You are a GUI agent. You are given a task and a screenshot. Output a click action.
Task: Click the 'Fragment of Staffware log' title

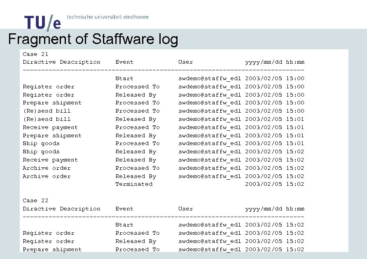tap(93, 40)
